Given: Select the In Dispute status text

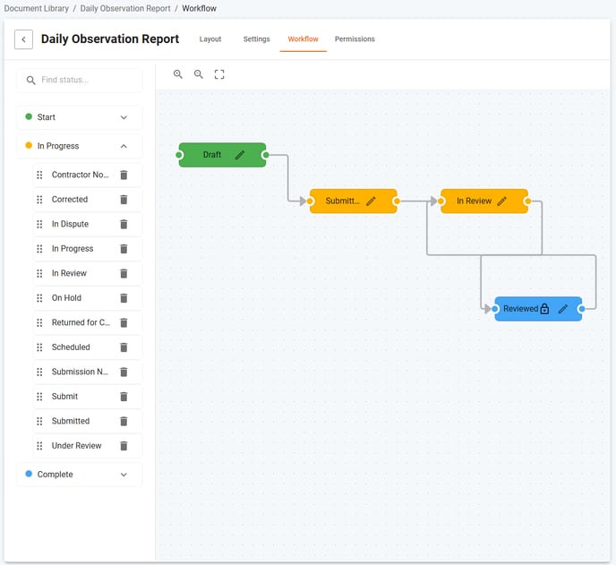Looking at the screenshot, I should 70,224.
